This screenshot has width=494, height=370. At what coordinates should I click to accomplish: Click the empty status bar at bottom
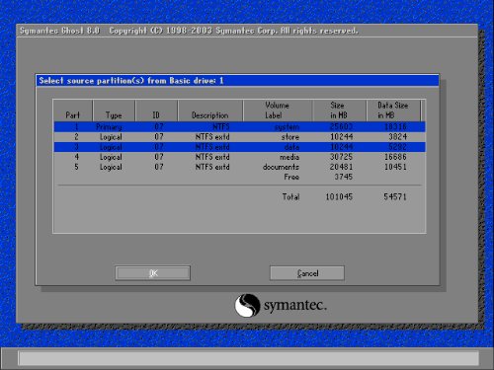point(249,358)
